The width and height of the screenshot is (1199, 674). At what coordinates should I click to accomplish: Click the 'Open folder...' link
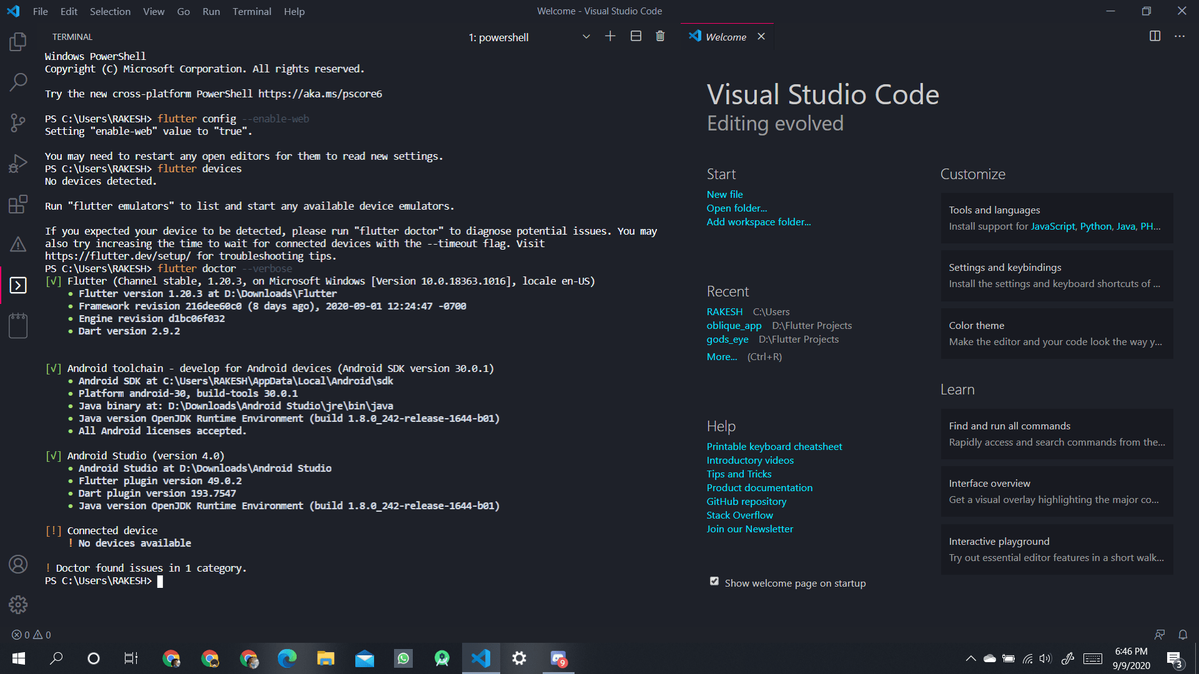[737, 208]
